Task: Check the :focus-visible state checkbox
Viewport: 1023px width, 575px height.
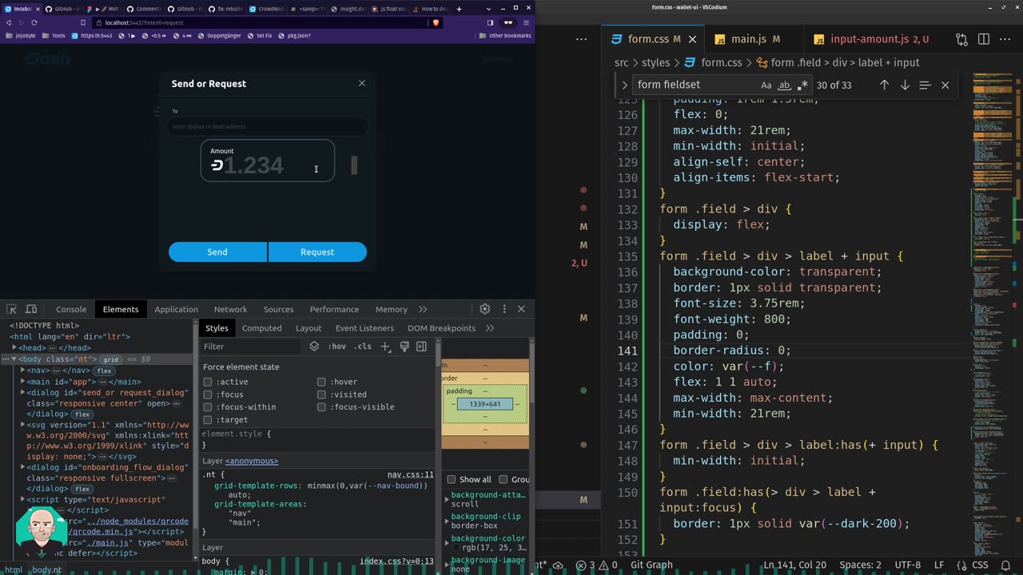Action: point(321,407)
